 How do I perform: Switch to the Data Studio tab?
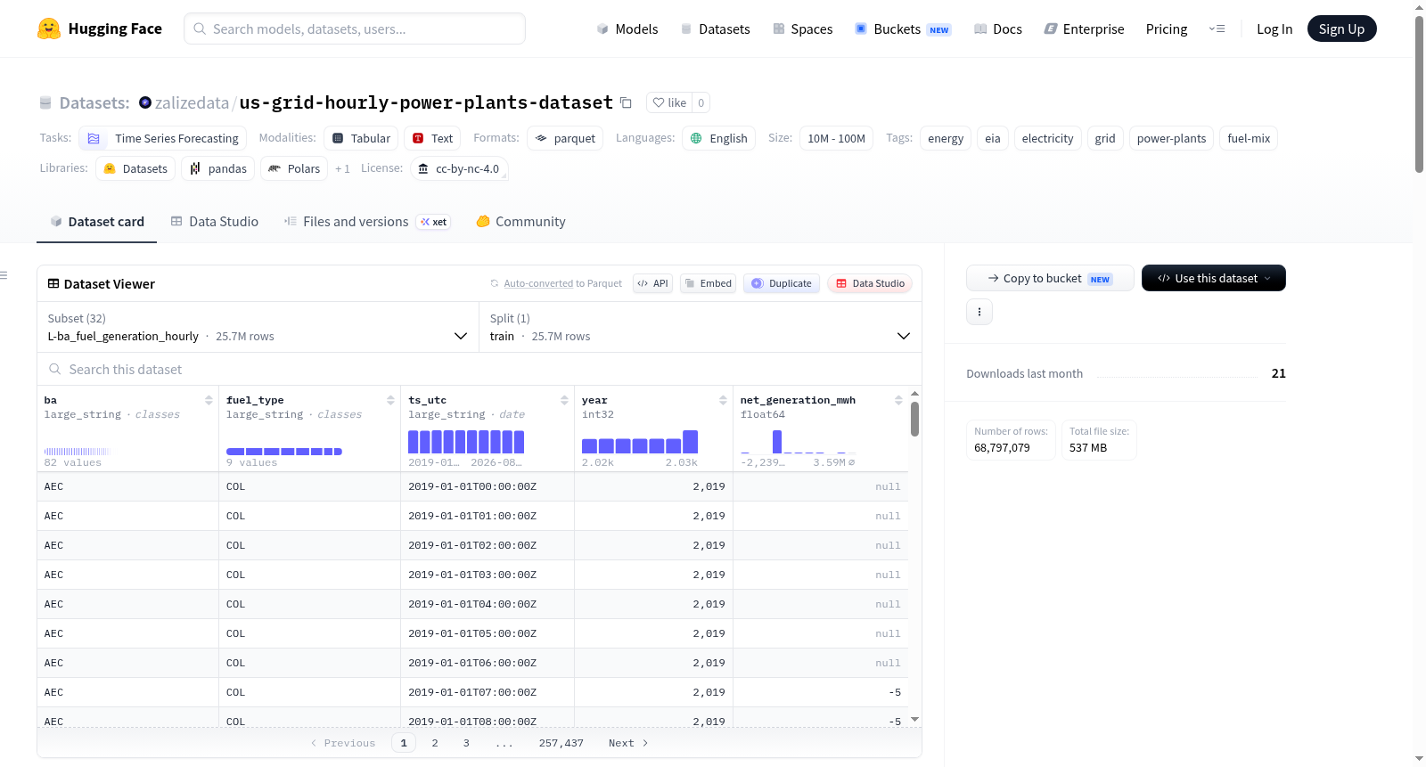pos(214,222)
